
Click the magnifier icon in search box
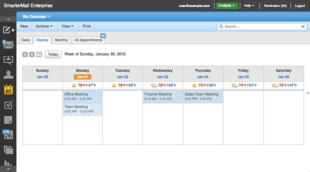click(x=221, y=26)
